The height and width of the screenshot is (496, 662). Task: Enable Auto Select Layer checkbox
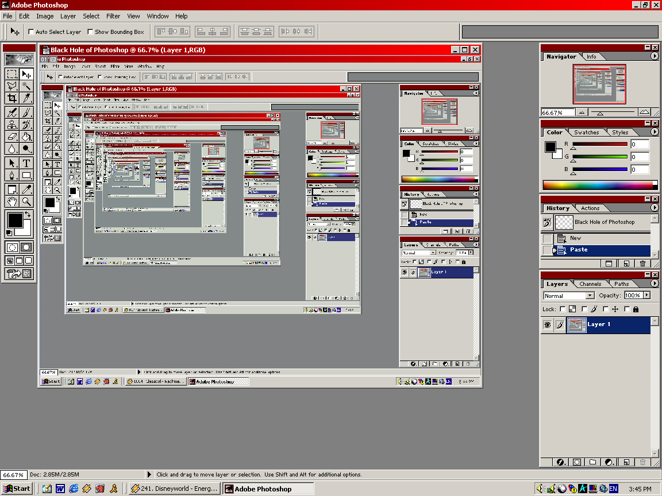tap(31, 32)
